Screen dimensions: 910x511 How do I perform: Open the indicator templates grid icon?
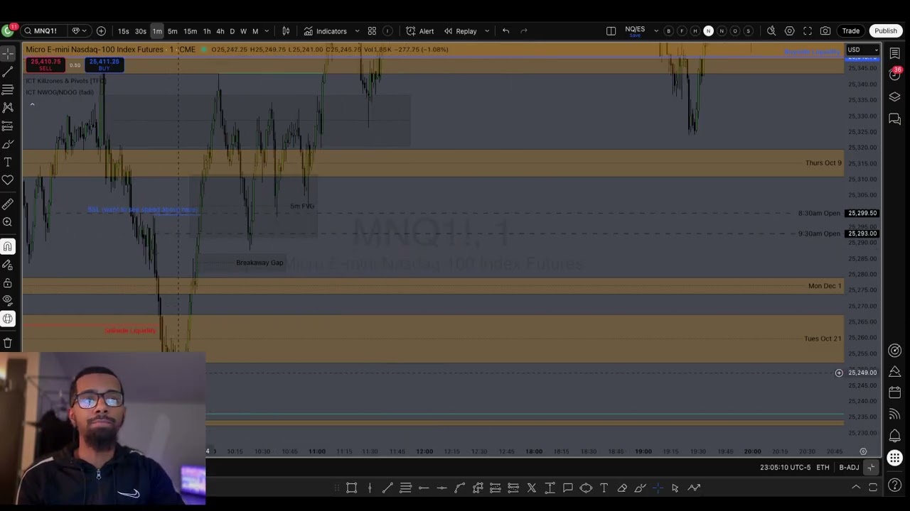(372, 31)
